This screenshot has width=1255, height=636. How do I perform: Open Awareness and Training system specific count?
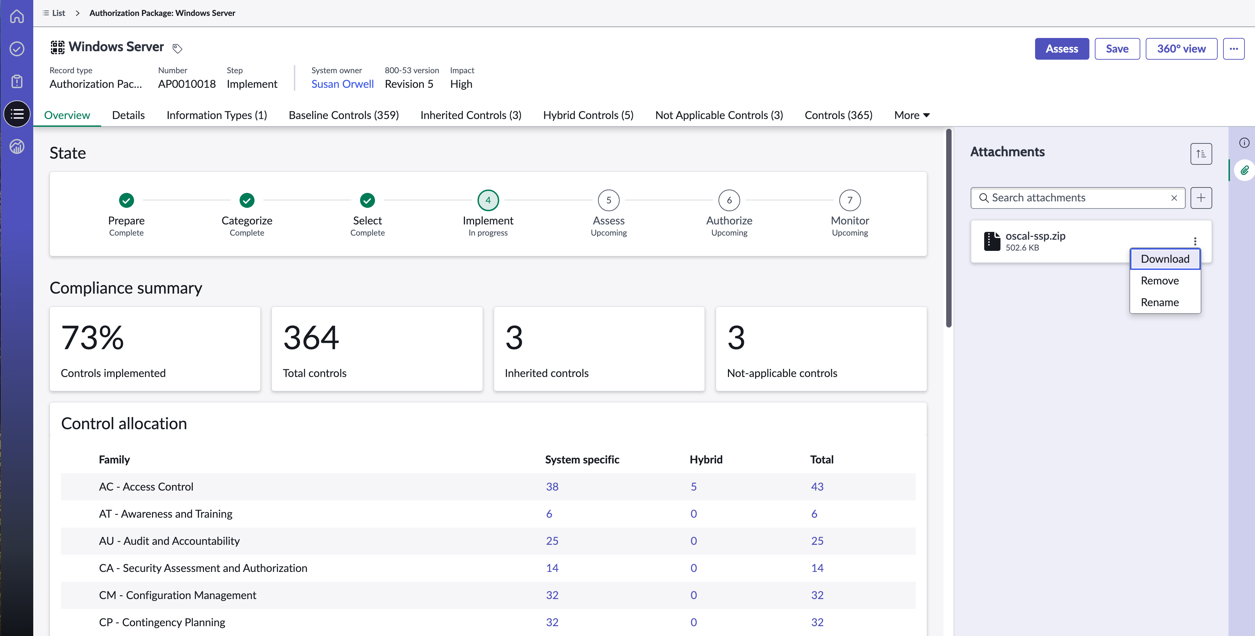[549, 513]
